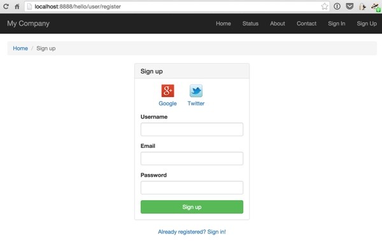Select Sign Up in the navbar
Viewport: 382px width, 241px height.
pos(367,24)
